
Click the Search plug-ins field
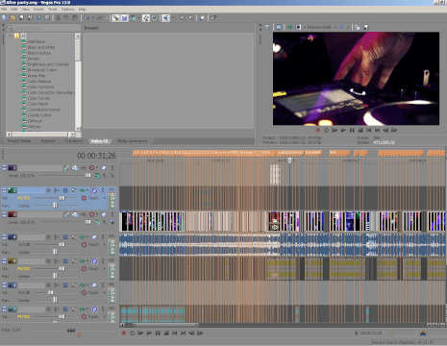coord(43,28)
